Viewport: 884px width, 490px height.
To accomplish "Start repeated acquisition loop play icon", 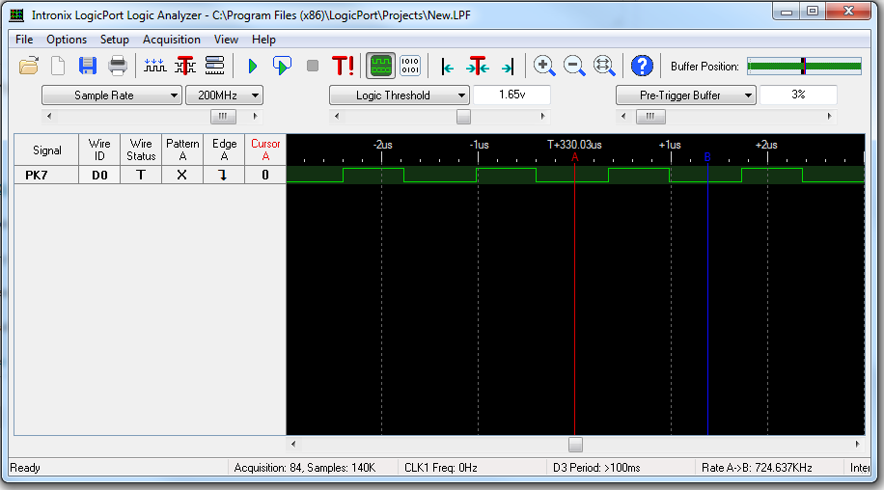I will click(x=282, y=67).
